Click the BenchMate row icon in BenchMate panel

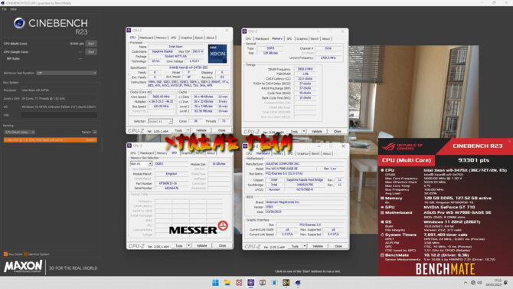click(382, 255)
